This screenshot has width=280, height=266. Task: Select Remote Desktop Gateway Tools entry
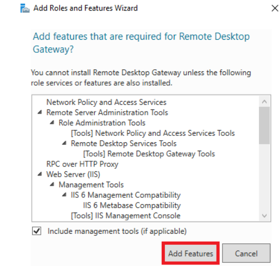coord(149,154)
